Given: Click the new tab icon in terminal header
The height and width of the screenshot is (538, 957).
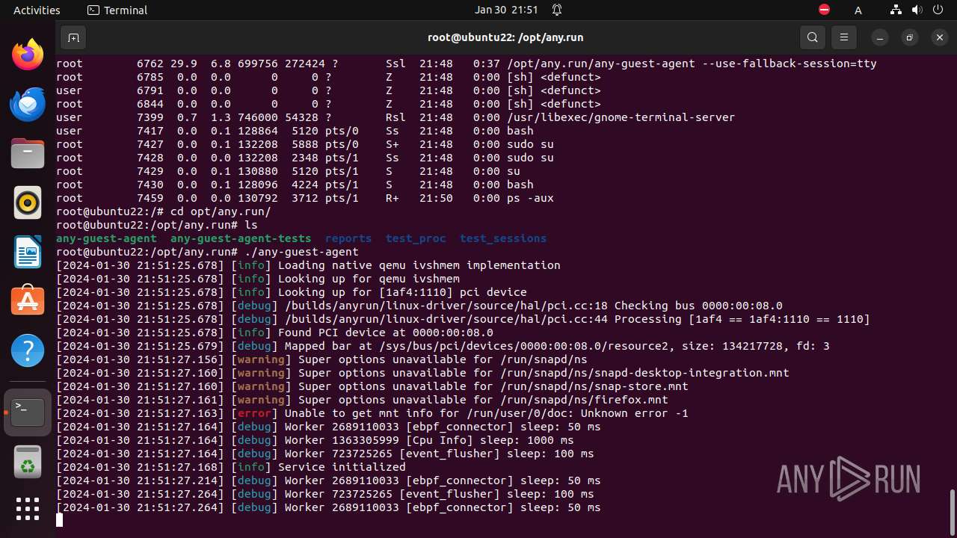Looking at the screenshot, I should 73,37.
